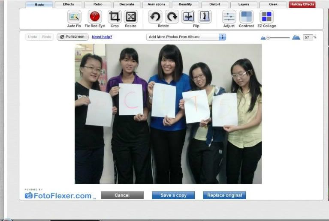Click the Replace original button
Image resolution: width=329 pixels, height=221 pixels.
[224, 195]
